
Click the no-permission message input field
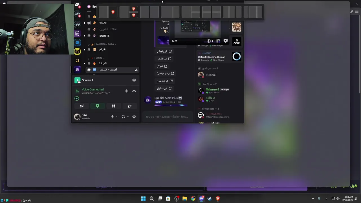click(168, 117)
